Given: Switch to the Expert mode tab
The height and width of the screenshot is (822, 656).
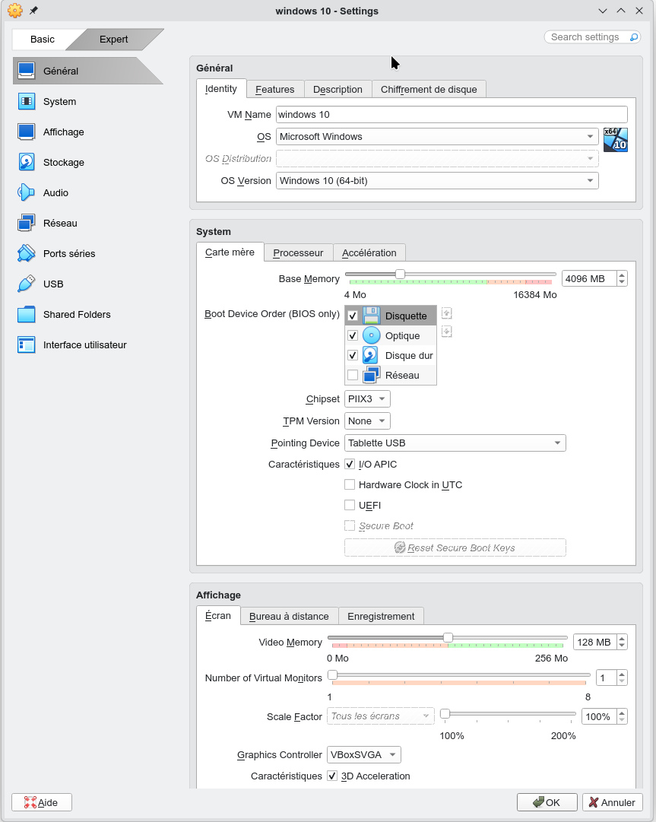Looking at the screenshot, I should (x=114, y=40).
